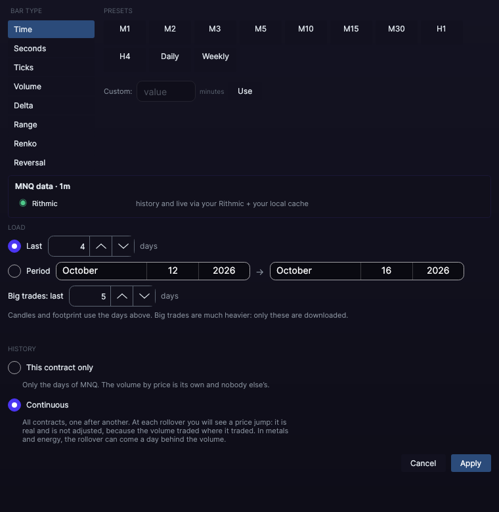Screen dimensions: 499x512
Task: Click the Period start year 2026
Action: pos(224,271)
